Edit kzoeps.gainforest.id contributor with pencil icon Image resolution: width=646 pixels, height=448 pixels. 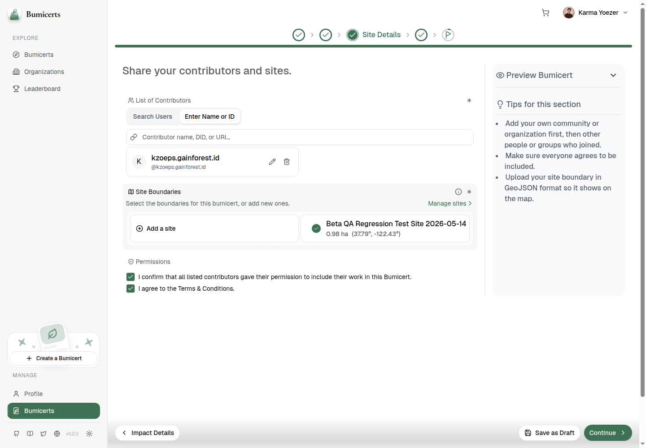click(x=272, y=162)
